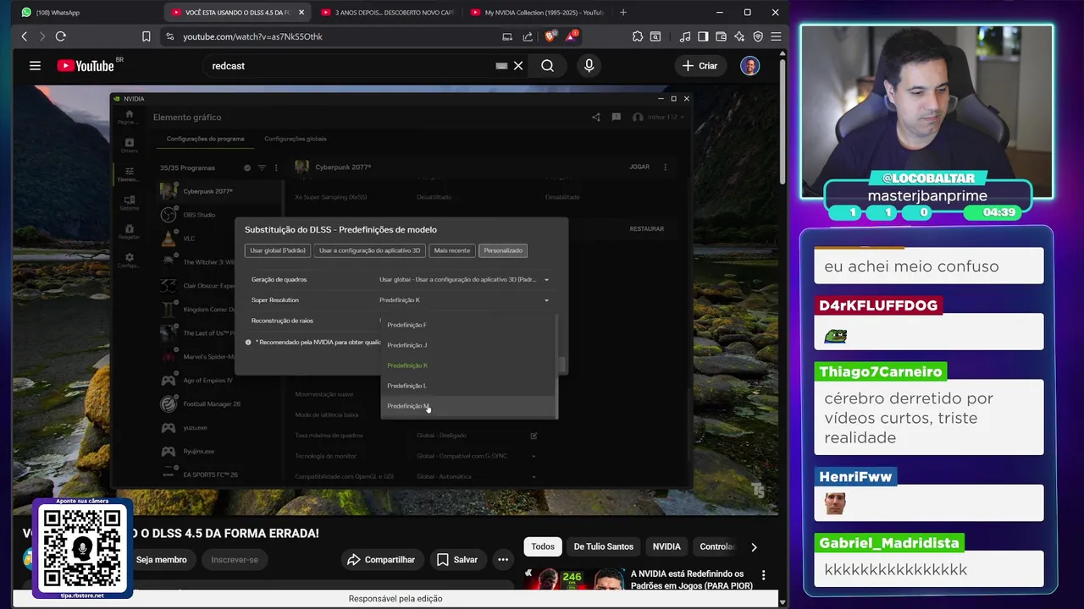Choose the Personalizado preset option
Viewport: 1084px width, 609px height.
503,250
